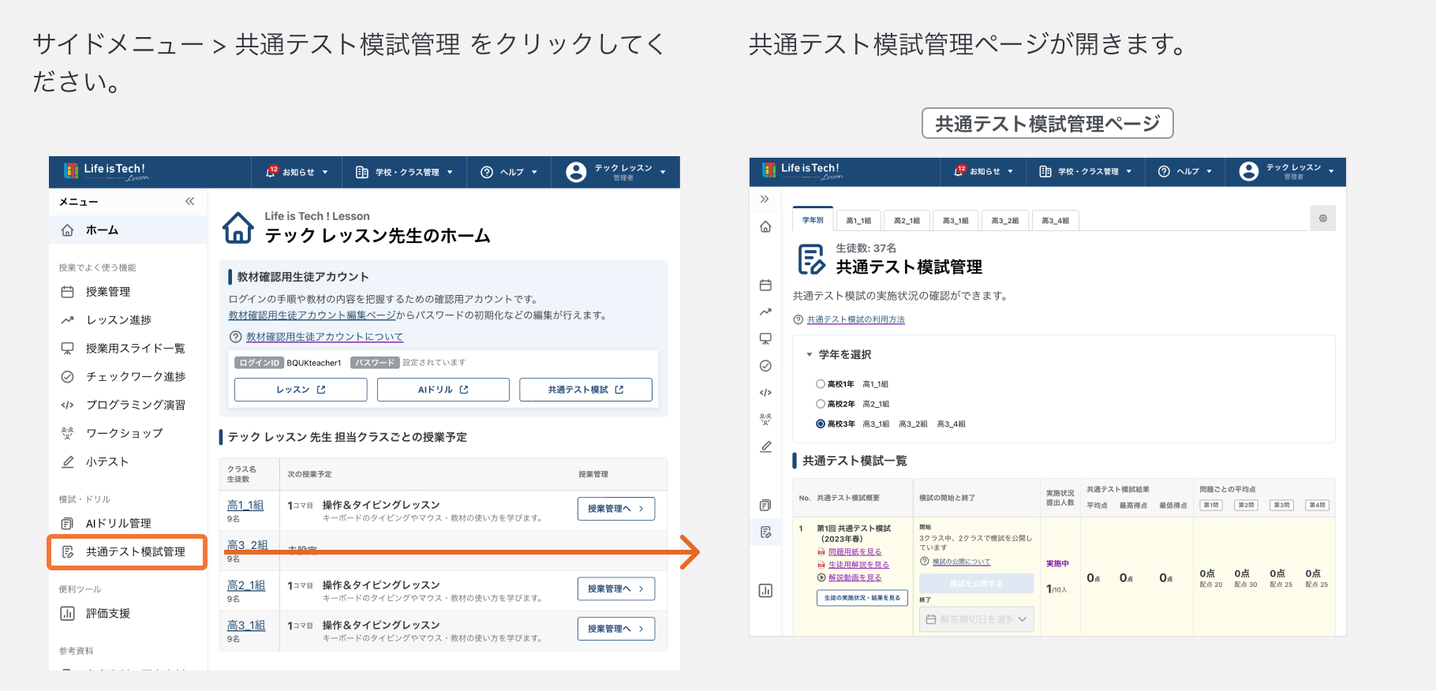Open the 問題用紙を見る PDF link
This screenshot has height=691, width=1436.
tap(854, 552)
